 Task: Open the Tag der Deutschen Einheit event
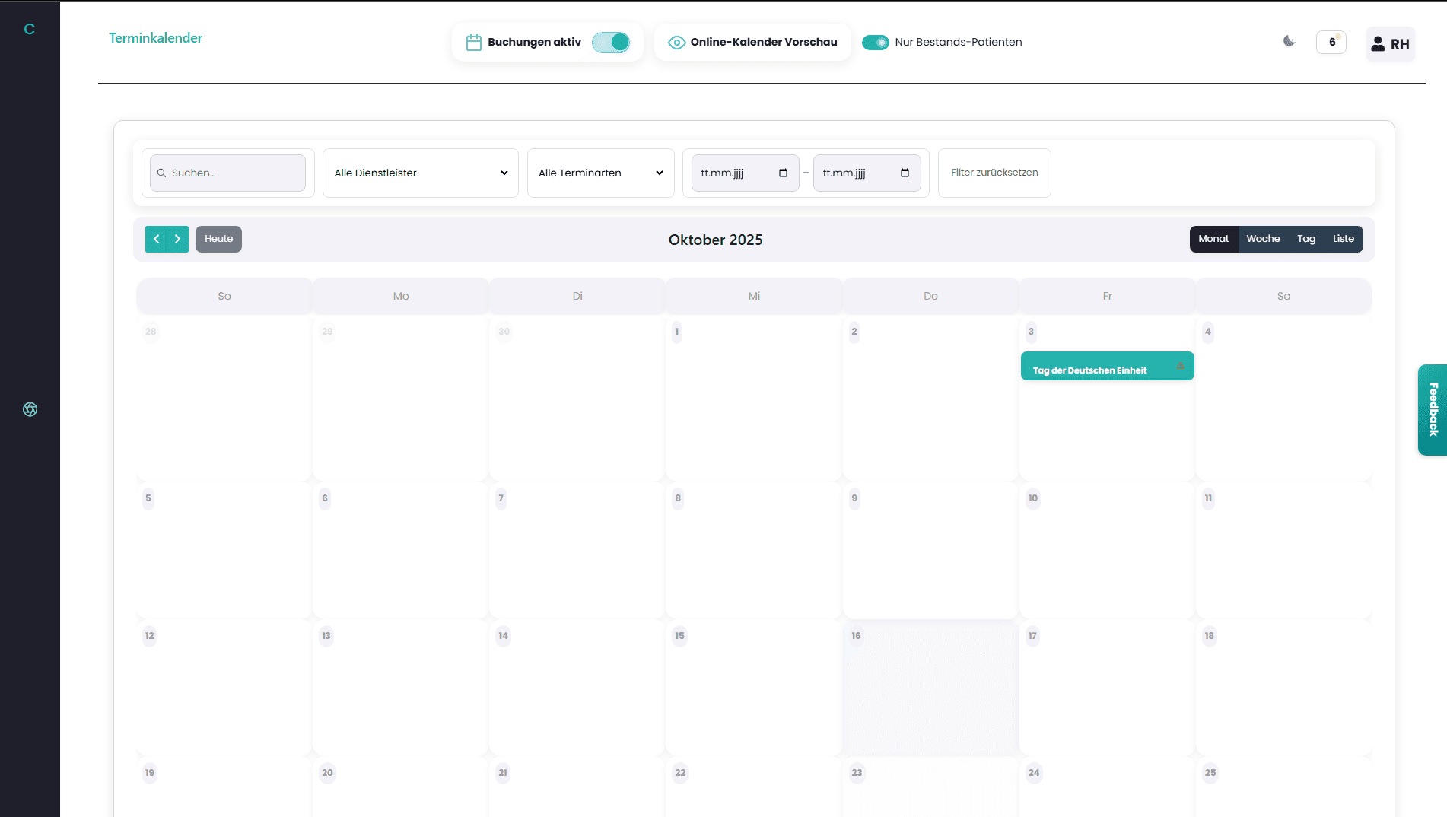[x=1106, y=367]
